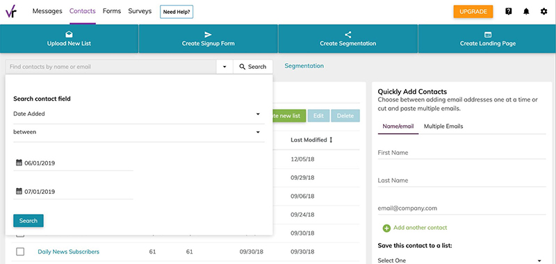Screen dimensions: 556x264
Task: Click the Segmentation link
Action: coord(304,66)
